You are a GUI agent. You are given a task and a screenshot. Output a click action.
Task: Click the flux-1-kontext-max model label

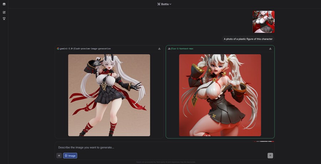[x=182, y=49]
